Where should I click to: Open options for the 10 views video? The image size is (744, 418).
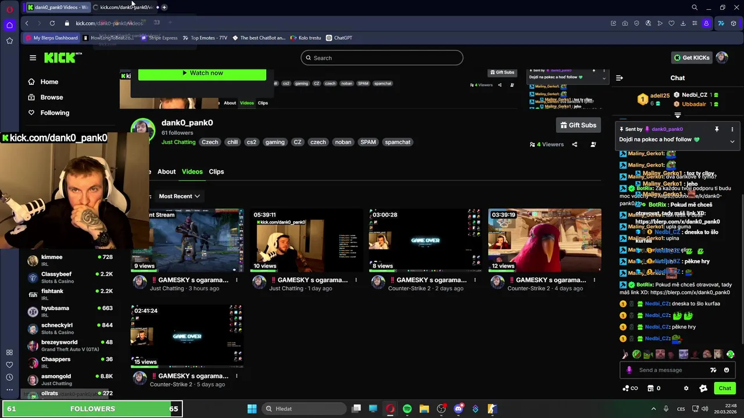pyautogui.click(x=356, y=280)
